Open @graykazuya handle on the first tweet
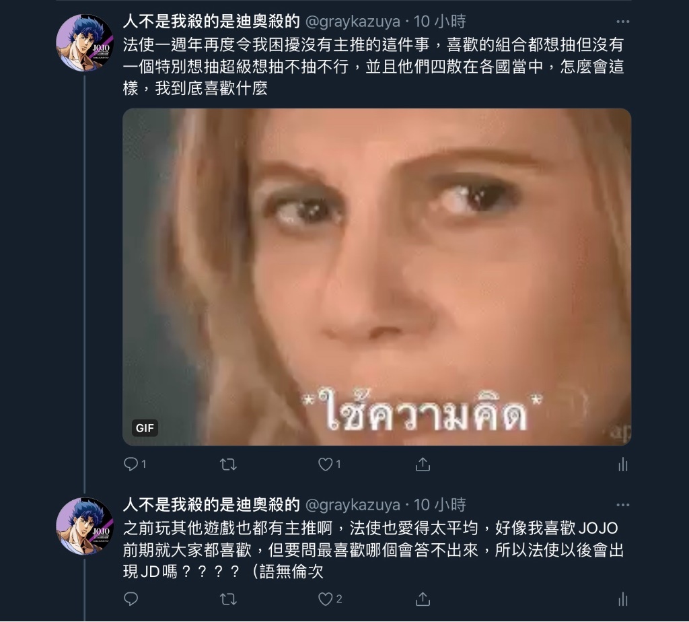The height and width of the screenshot is (622, 689). pos(353,22)
